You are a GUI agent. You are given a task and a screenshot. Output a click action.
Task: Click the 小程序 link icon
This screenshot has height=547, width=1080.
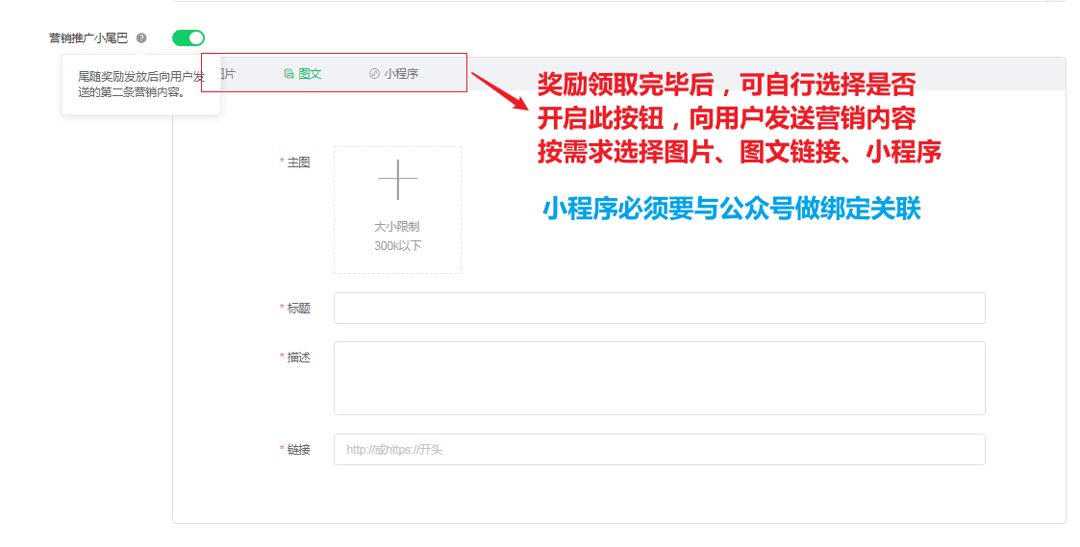374,74
